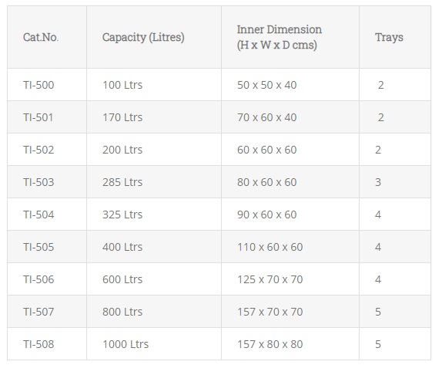Select the TI-508 catalog number
This screenshot has height=375, width=442.
(x=39, y=344)
